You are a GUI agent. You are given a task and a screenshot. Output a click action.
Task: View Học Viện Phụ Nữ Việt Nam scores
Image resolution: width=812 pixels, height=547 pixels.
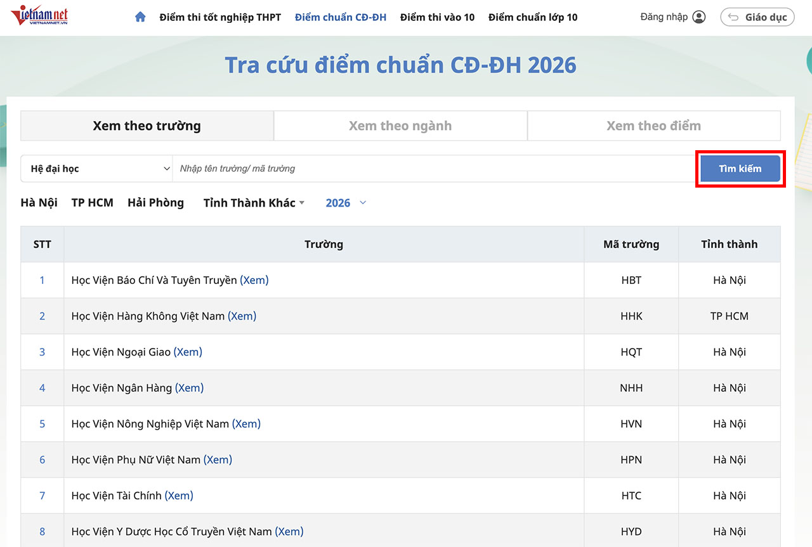pyautogui.click(x=218, y=460)
